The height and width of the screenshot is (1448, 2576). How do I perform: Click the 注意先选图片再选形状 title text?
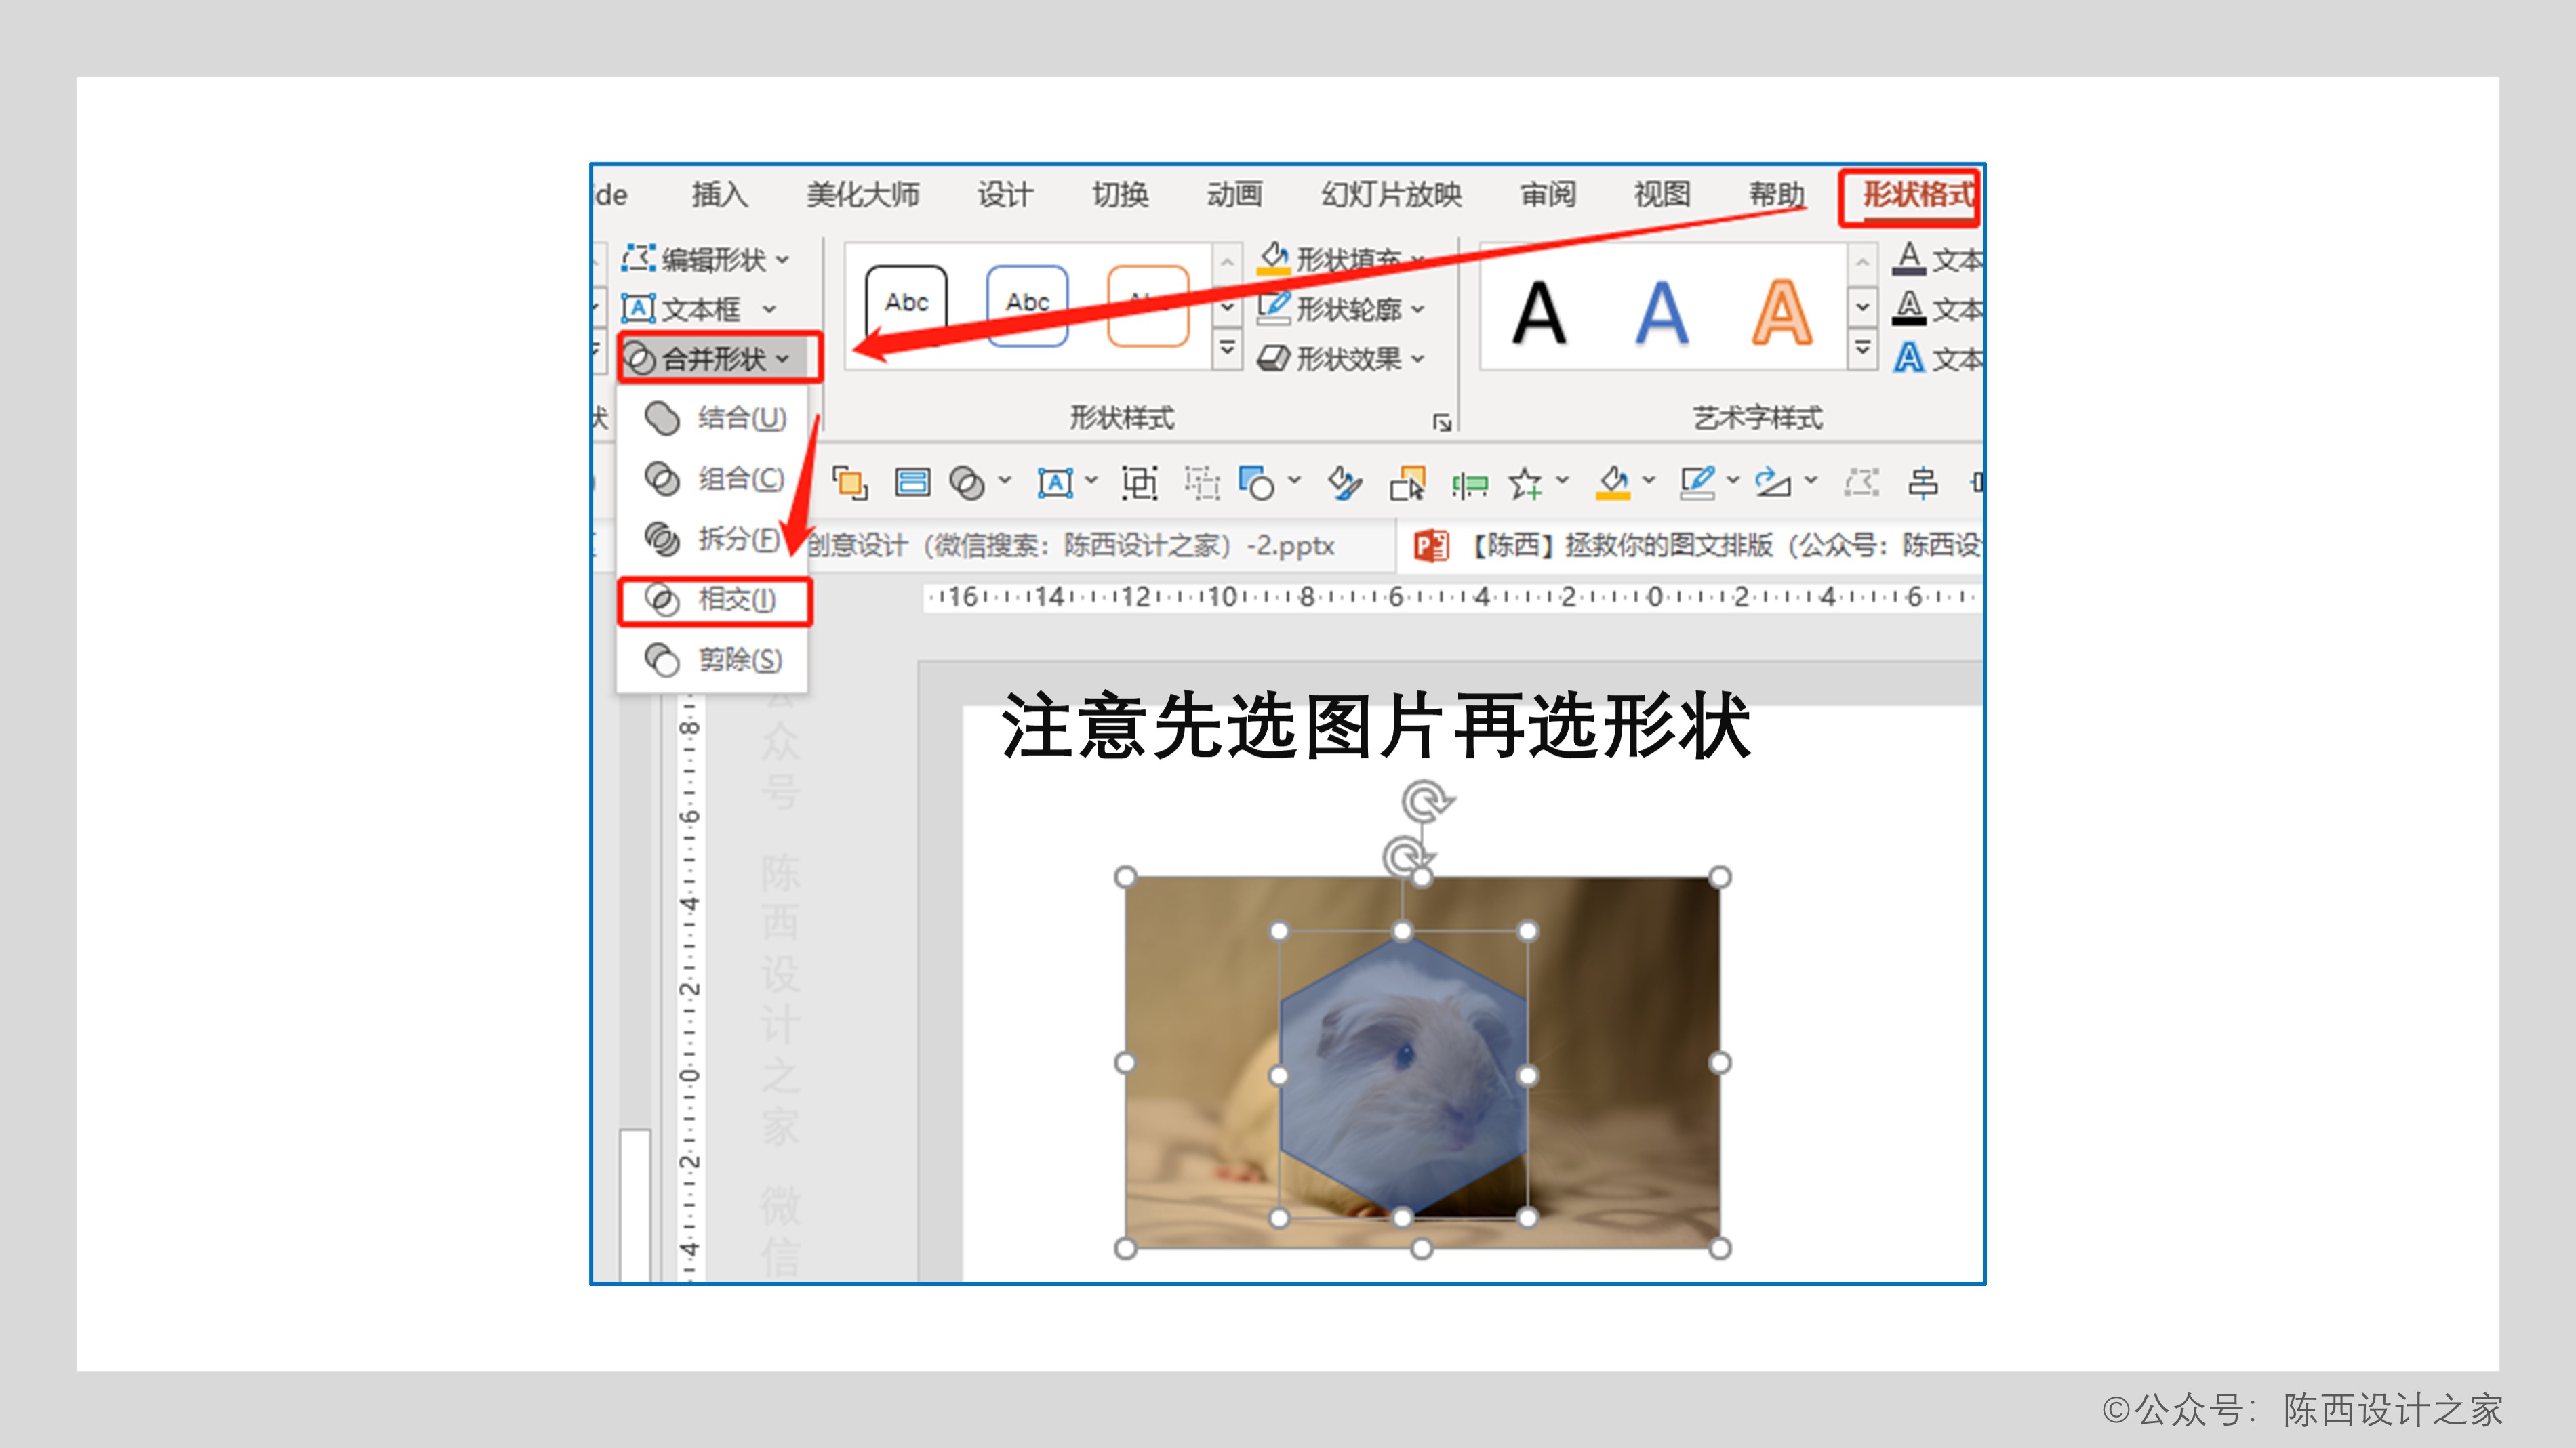point(1376,726)
